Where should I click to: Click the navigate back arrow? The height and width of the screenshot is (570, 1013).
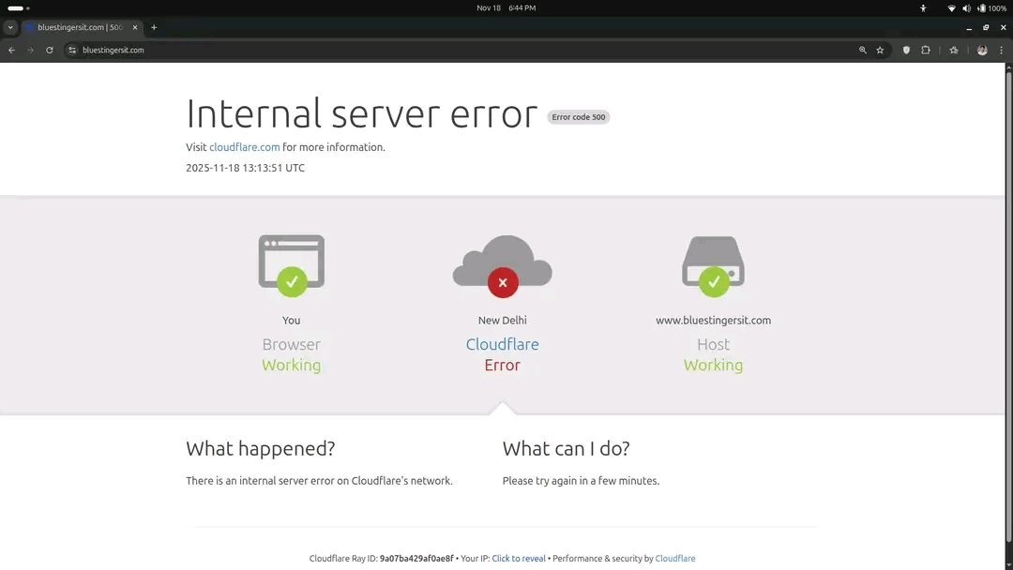click(12, 50)
